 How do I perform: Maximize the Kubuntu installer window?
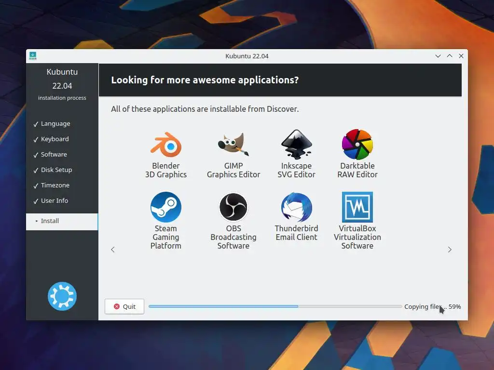point(450,56)
